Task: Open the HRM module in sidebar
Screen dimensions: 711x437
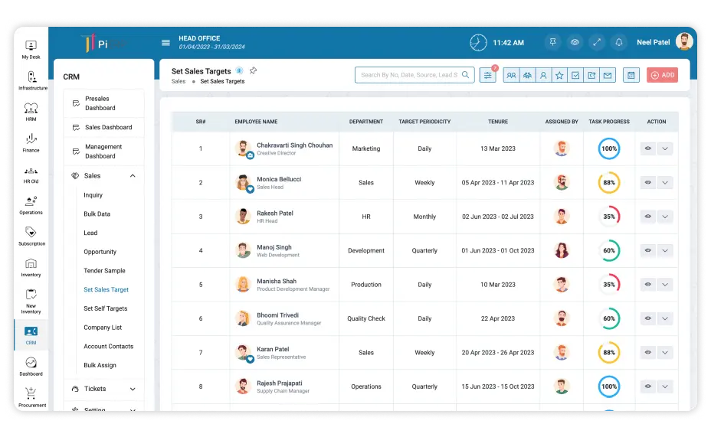Action: 31,111
